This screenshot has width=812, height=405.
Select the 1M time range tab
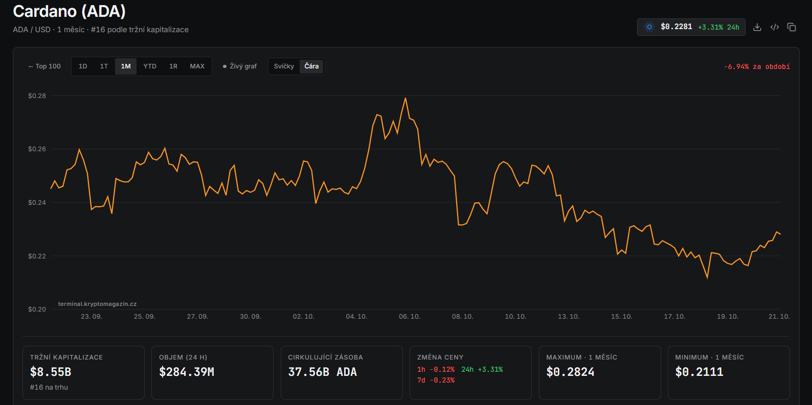[126, 66]
